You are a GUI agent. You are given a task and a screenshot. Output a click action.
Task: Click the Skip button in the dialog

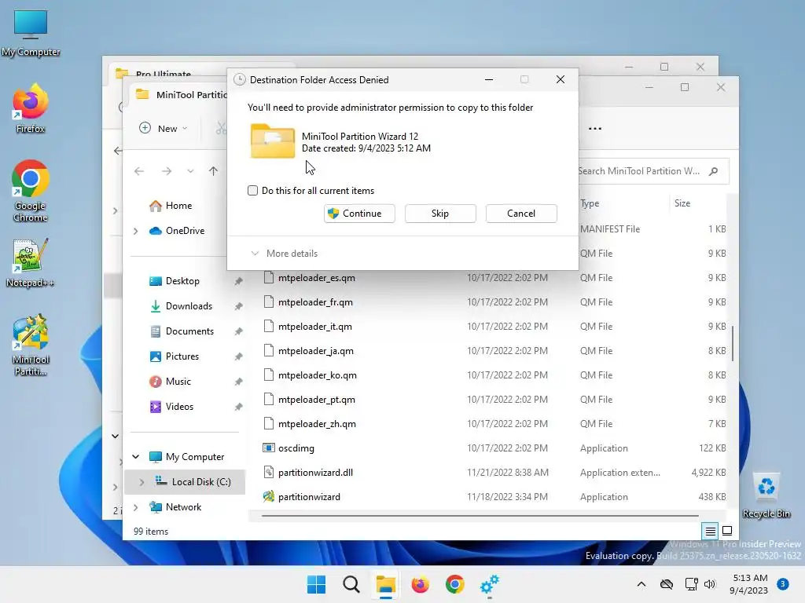[440, 214]
